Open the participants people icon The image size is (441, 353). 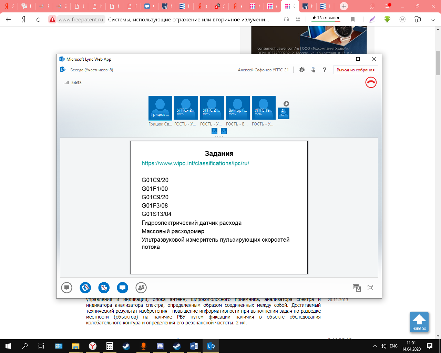[141, 288]
